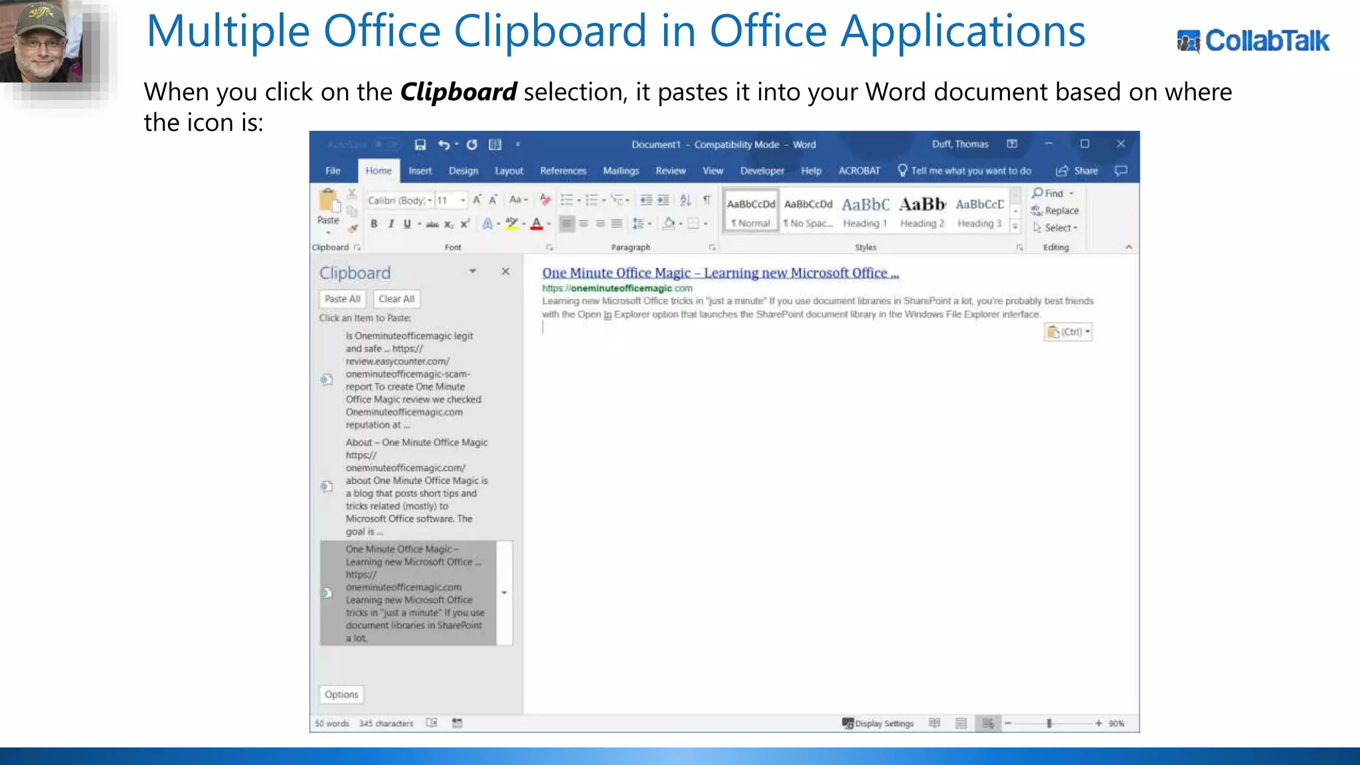The height and width of the screenshot is (765, 1360).
Task: Click Tell me what you want to do
Action: [x=964, y=171]
